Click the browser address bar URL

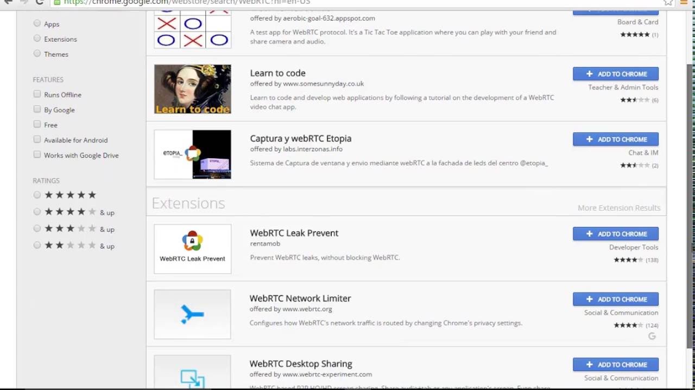pyautogui.click(x=187, y=2)
